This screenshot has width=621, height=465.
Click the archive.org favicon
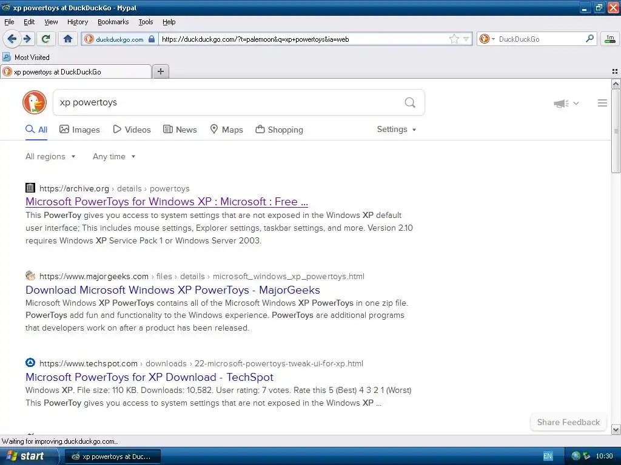coord(30,188)
